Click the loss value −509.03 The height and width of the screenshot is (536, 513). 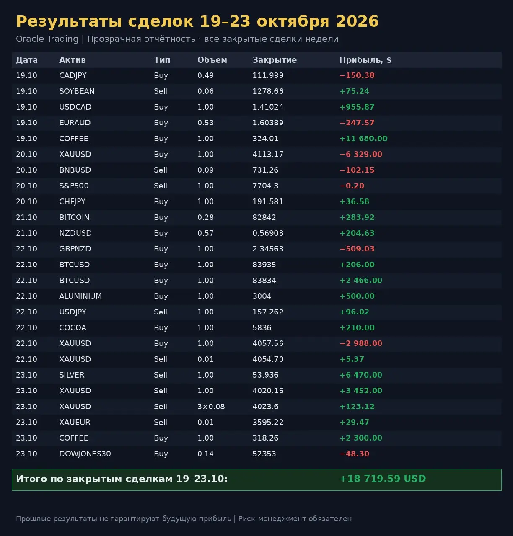(357, 249)
